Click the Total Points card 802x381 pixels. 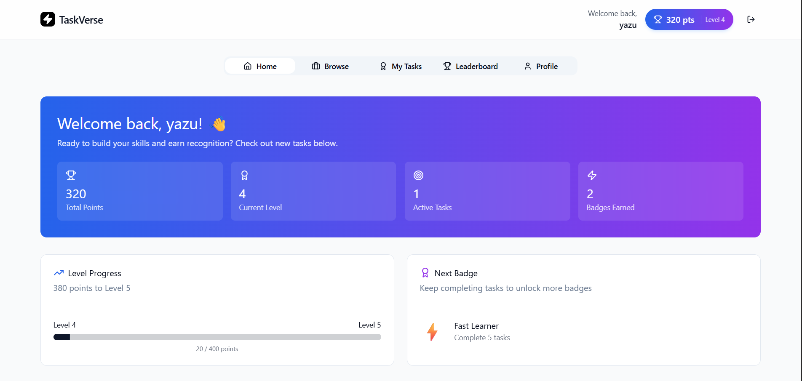(x=140, y=191)
